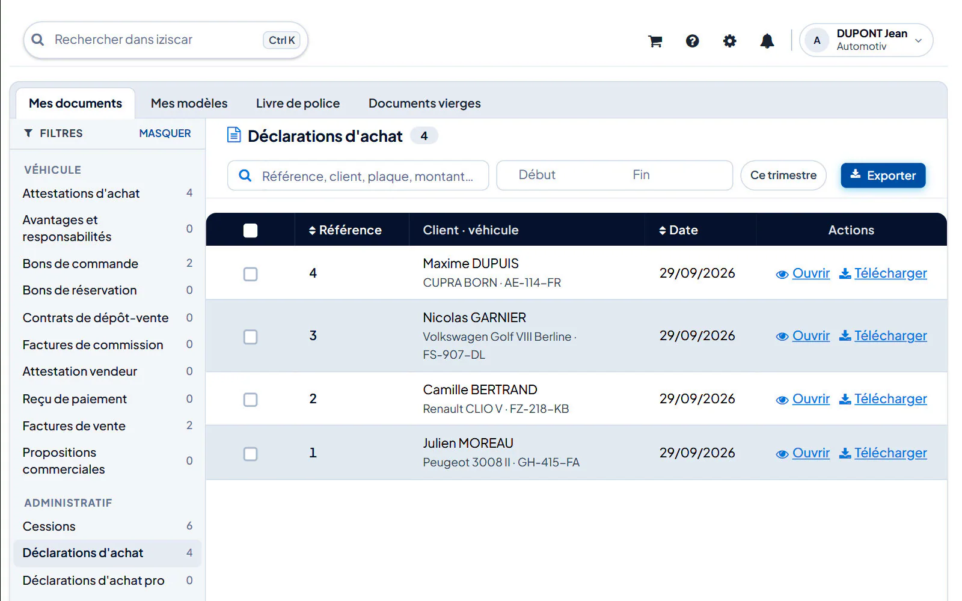
Task: Click download icon in Julien MOREAU row
Action: click(845, 453)
